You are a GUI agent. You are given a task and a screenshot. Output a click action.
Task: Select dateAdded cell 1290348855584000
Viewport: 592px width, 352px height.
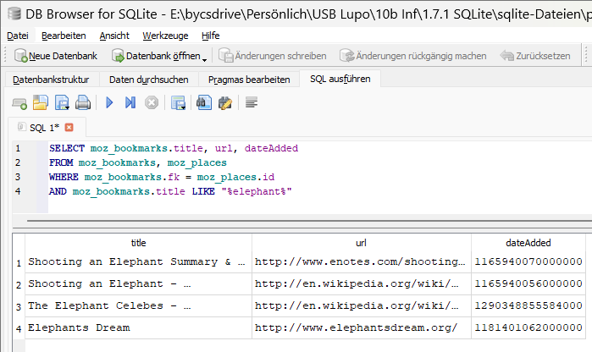point(528,305)
